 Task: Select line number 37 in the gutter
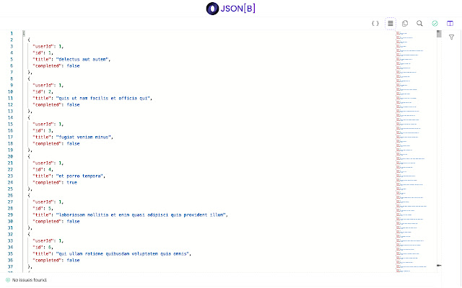coord(10,266)
